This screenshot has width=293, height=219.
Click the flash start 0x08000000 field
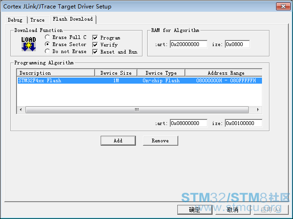pyautogui.click(x=188, y=123)
